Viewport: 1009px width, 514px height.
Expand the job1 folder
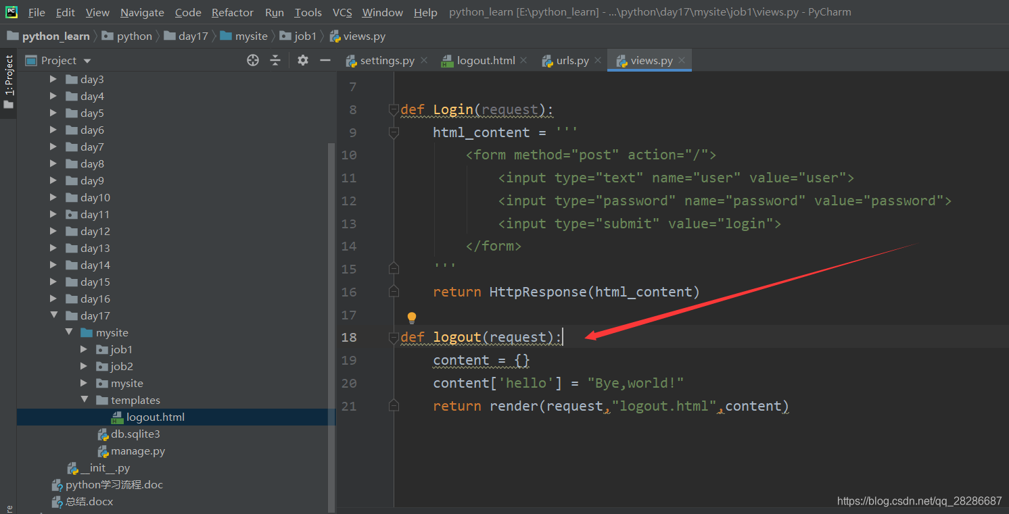[x=84, y=349]
